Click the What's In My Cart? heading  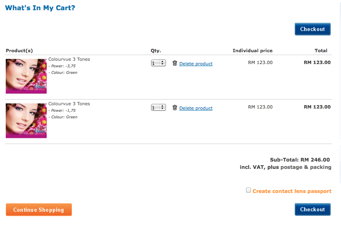40,8
